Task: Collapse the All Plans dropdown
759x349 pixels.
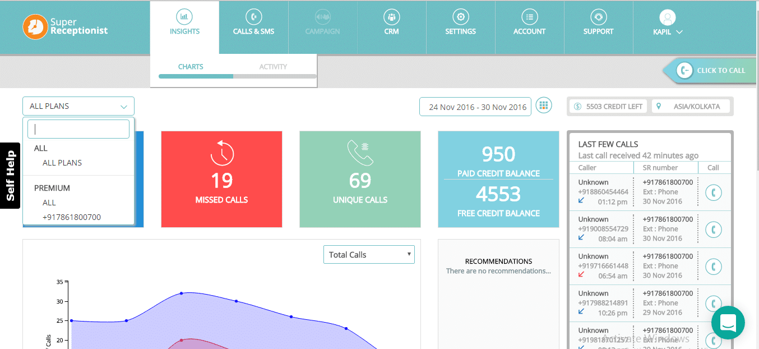Action: pos(78,106)
